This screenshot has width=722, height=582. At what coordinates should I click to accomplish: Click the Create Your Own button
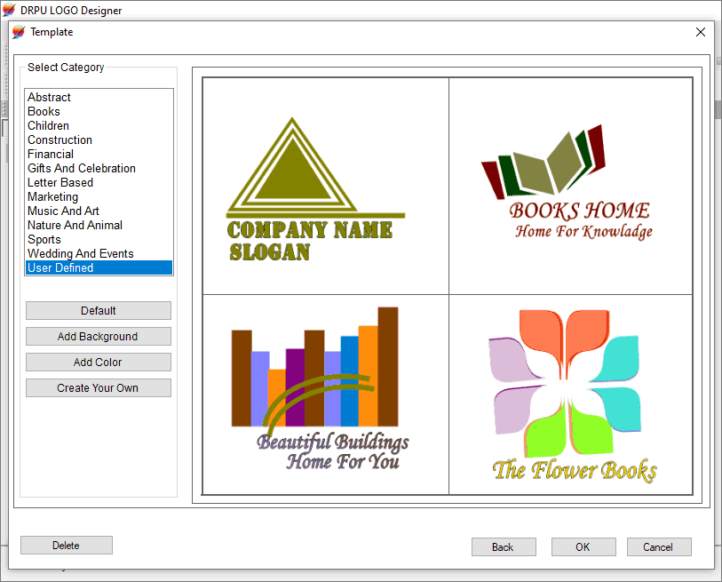(x=98, y=387)
